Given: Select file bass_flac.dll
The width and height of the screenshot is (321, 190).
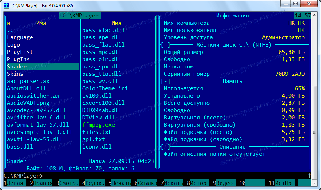Looking at the screenshot, I should point(103,45).
